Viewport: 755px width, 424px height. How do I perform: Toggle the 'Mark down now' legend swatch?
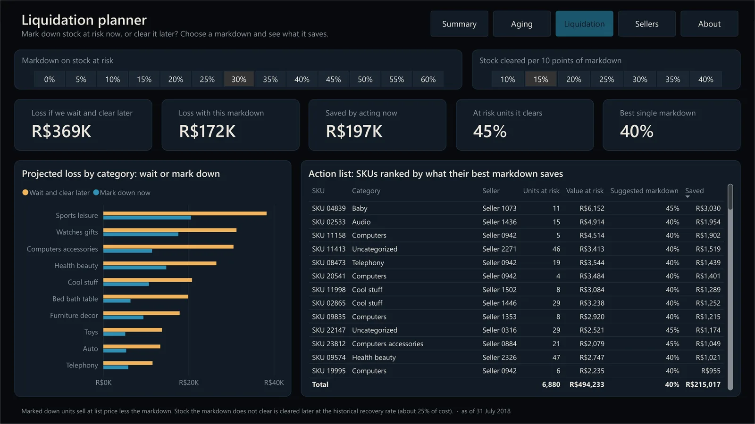96,192
